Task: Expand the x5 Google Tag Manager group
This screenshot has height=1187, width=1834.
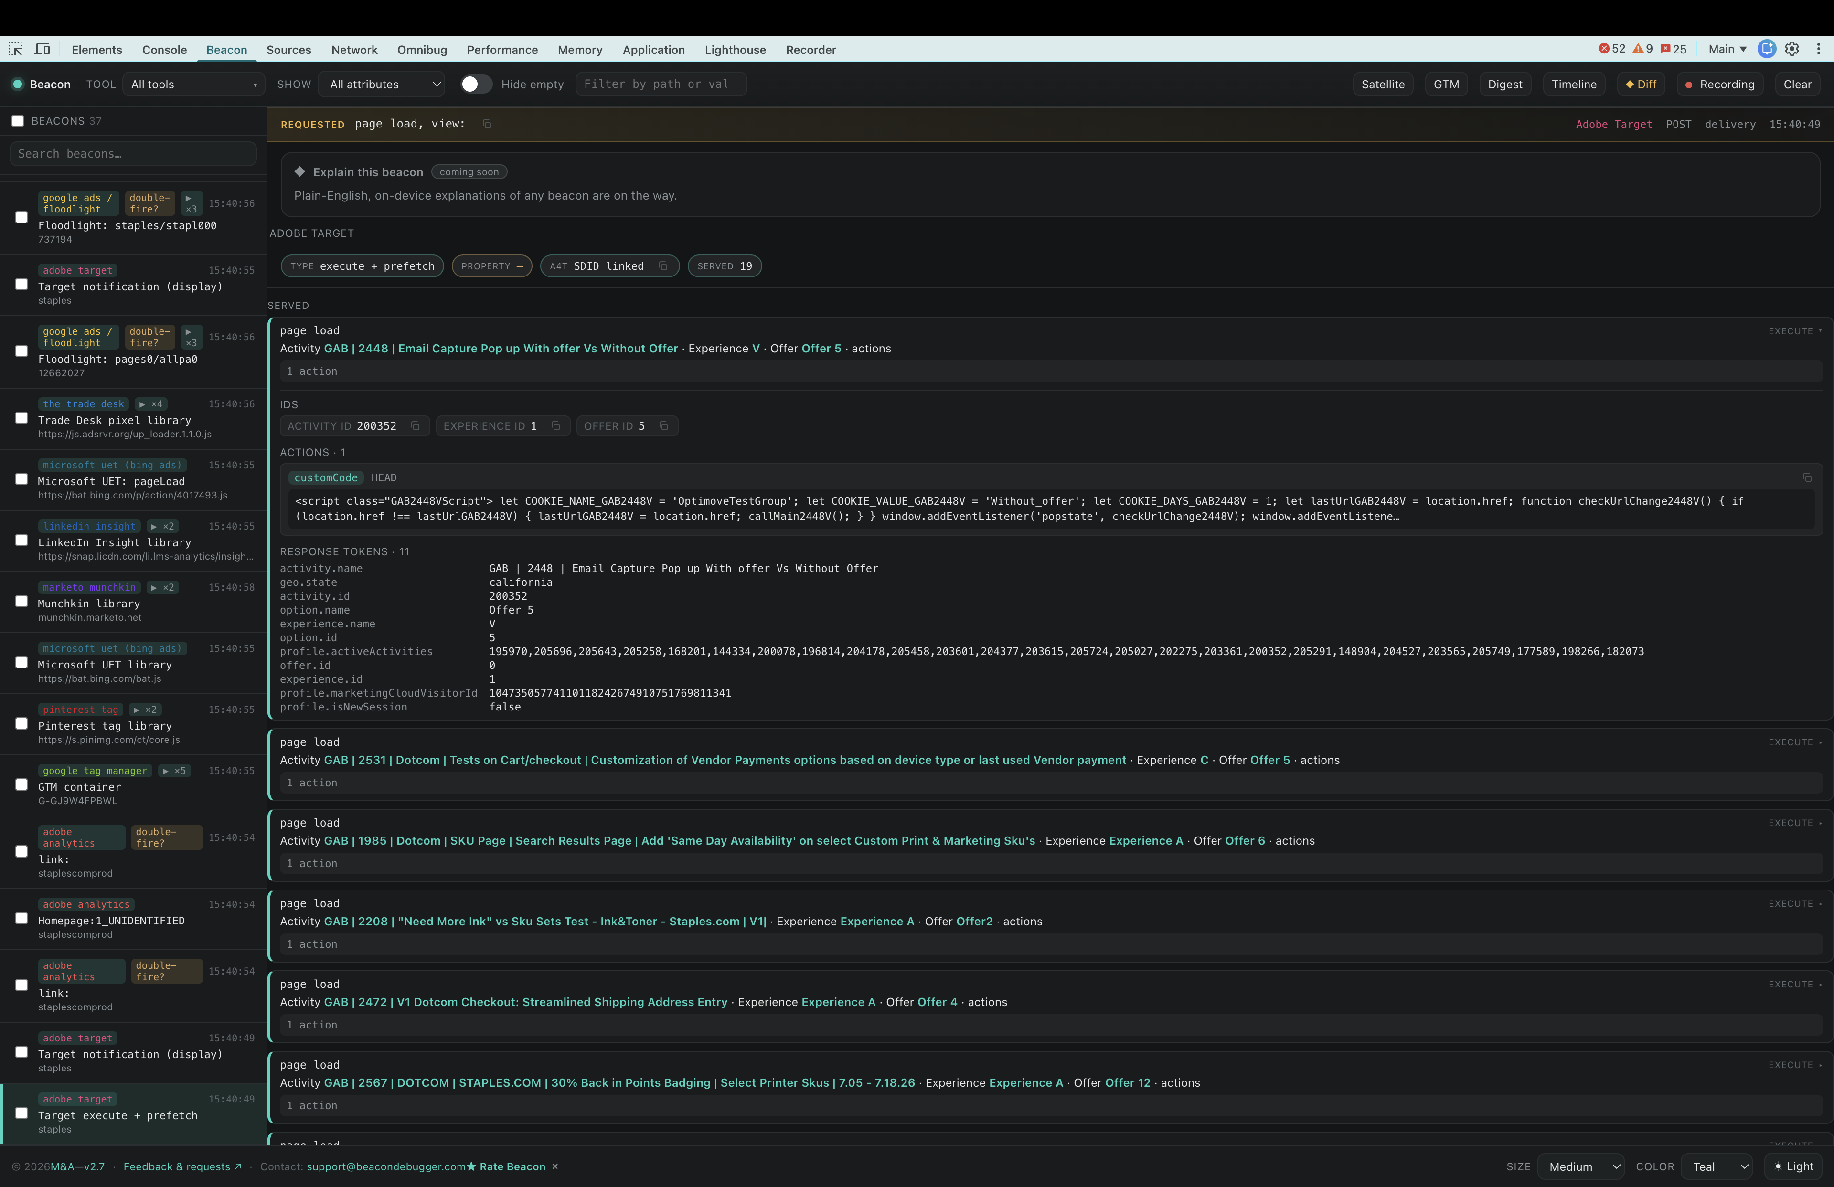Action: (x=174, y=770)
